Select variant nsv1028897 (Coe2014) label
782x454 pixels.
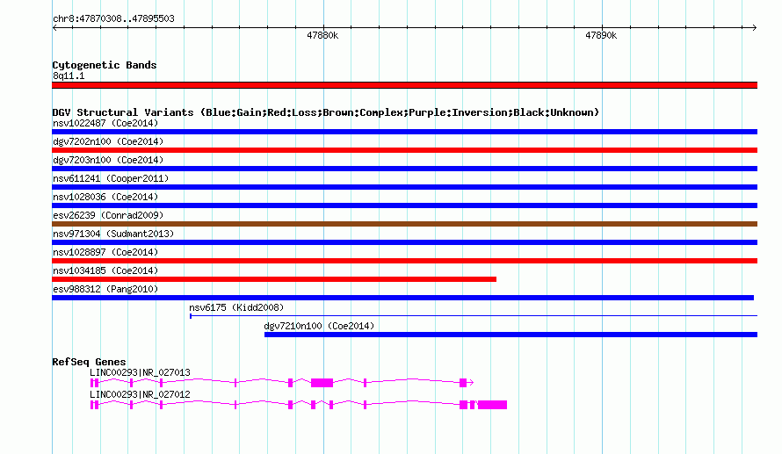tap(105, 252)
